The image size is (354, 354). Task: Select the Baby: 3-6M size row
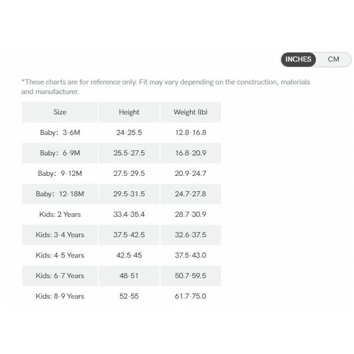[121, 132]
